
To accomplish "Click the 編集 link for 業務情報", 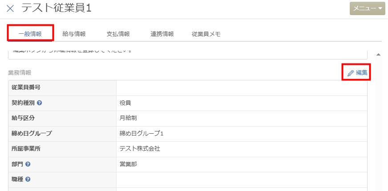I will [x=361, y=73].
